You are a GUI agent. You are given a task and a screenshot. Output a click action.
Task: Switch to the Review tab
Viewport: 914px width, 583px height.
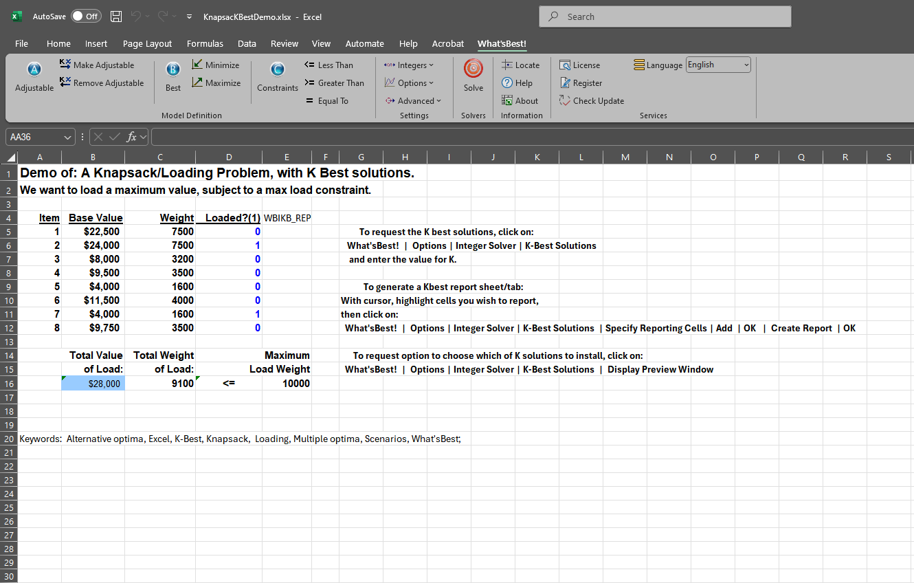pos(285,43)
